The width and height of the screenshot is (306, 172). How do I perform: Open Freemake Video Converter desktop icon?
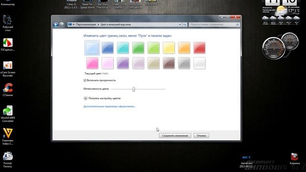tap(8, 137)
